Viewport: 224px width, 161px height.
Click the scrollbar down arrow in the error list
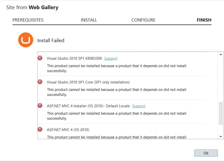click(221, 136)
